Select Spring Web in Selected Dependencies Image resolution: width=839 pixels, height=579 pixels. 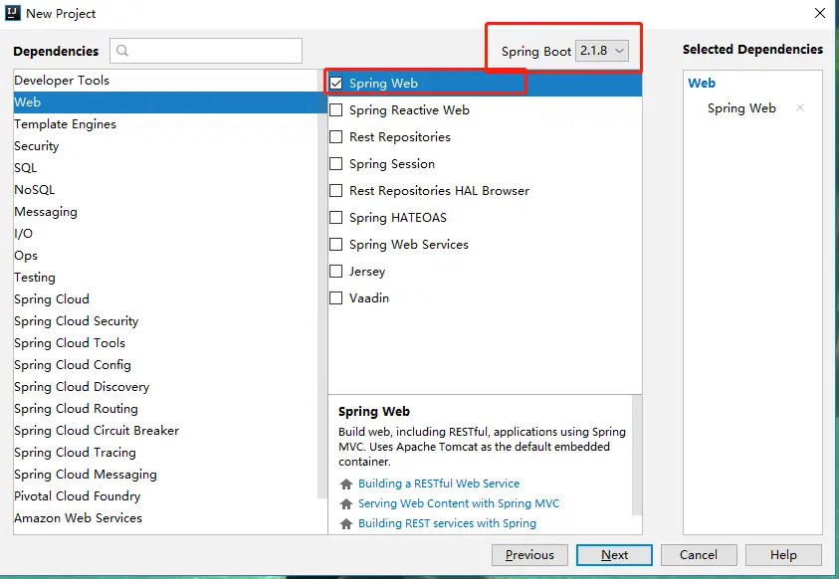point(741,108)
